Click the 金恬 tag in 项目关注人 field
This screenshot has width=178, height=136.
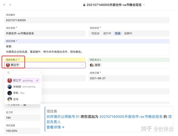pyautogui.click(x=95, y=65)
